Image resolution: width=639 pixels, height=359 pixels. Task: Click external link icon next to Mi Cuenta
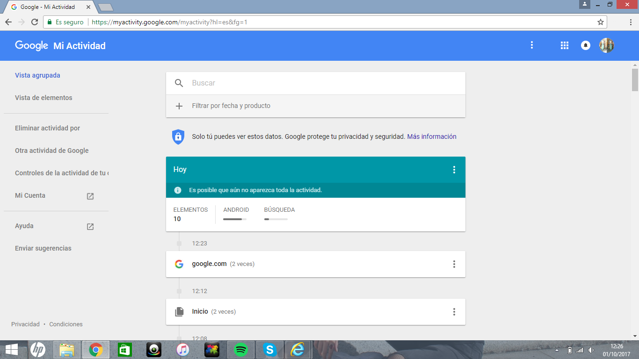[90, 196]
